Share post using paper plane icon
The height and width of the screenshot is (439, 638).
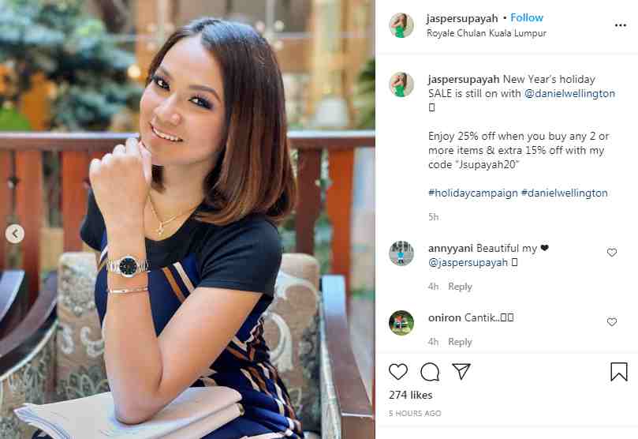click(461, 371)
